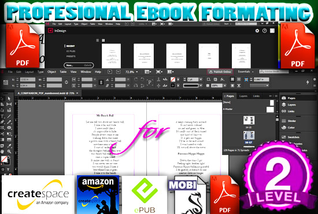Viewport: 318px width, 214px height.
Task: Open the Stroke panel icon in right dock
Action: click(x=284, y=121)
